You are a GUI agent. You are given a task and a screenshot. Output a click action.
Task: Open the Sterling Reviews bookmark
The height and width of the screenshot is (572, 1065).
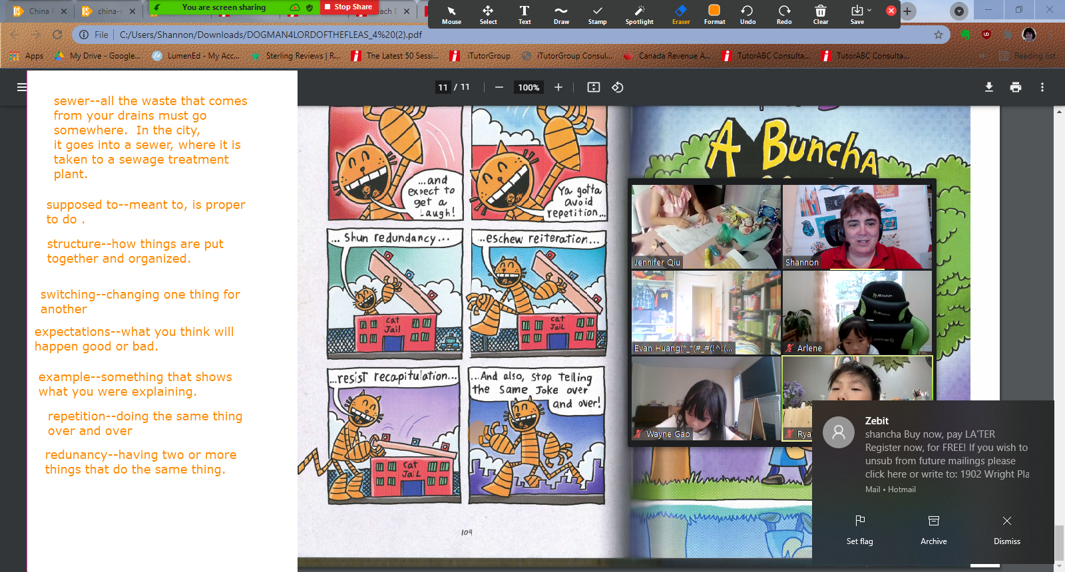[x=295, y=56]
